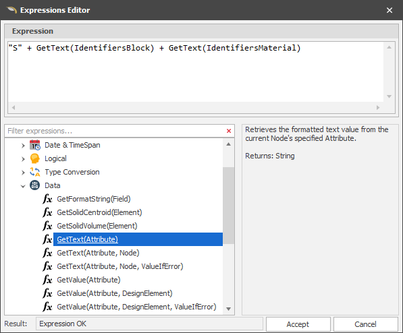
Task: Select GetValue(Attribute, DesignElement) function
Action: (x=115, y=293)
